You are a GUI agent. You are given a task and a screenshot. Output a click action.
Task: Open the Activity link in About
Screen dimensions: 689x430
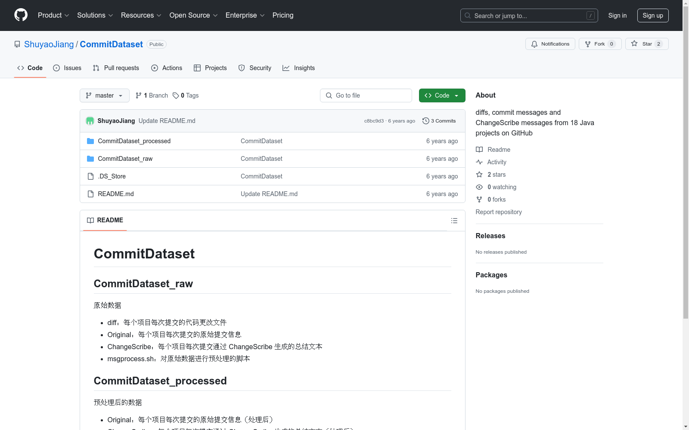click(497, 162)
